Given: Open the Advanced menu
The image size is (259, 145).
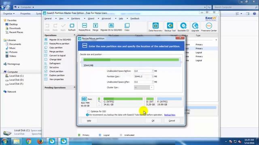Looking at the screenshot, I should (106, 19).
